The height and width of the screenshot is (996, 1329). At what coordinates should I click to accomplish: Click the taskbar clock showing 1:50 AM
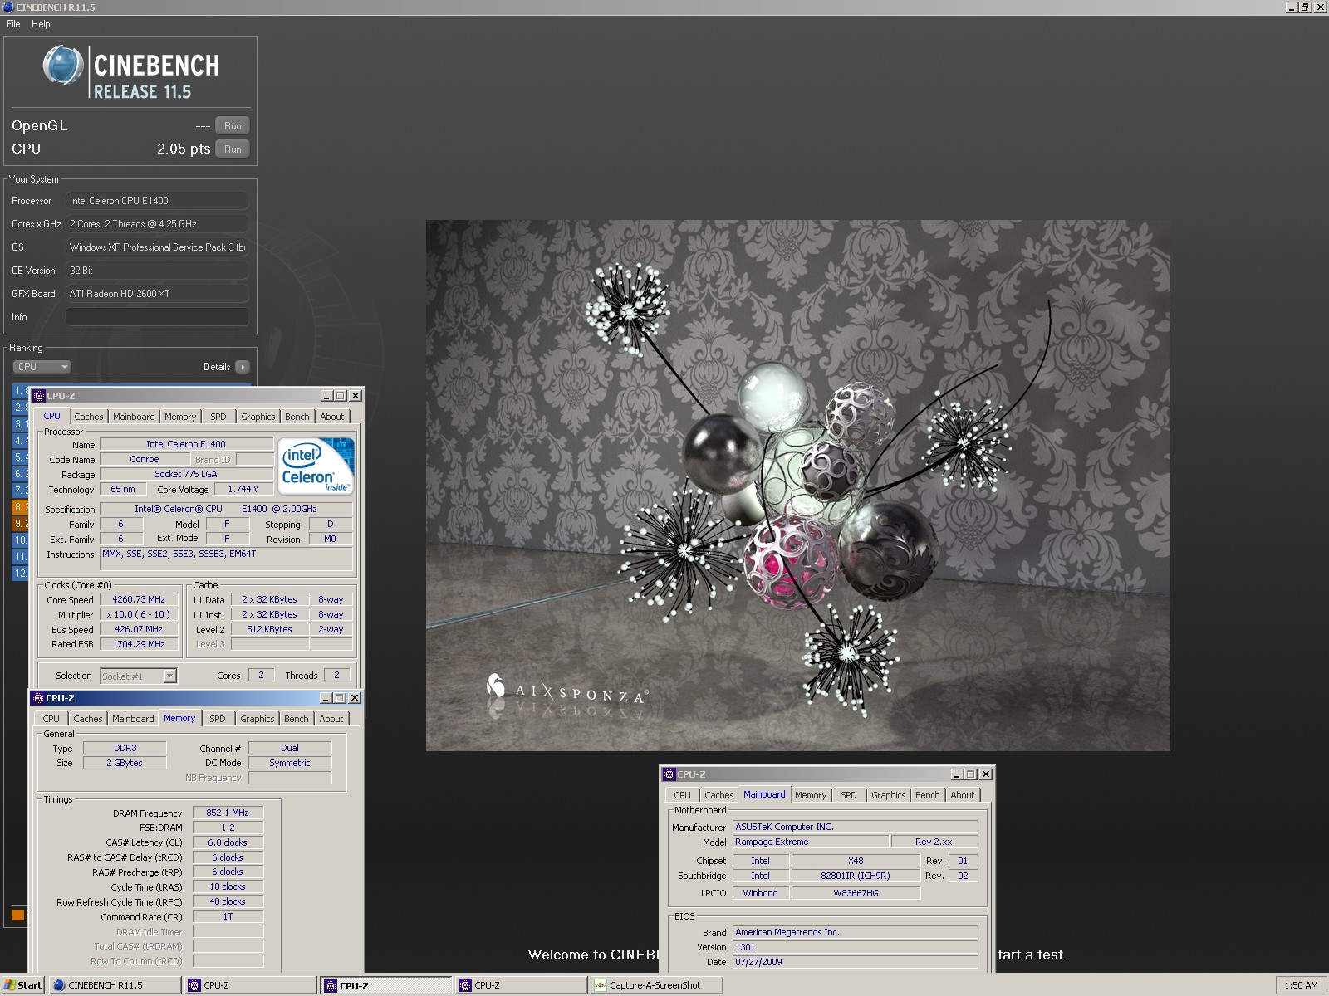[1300, 985]
